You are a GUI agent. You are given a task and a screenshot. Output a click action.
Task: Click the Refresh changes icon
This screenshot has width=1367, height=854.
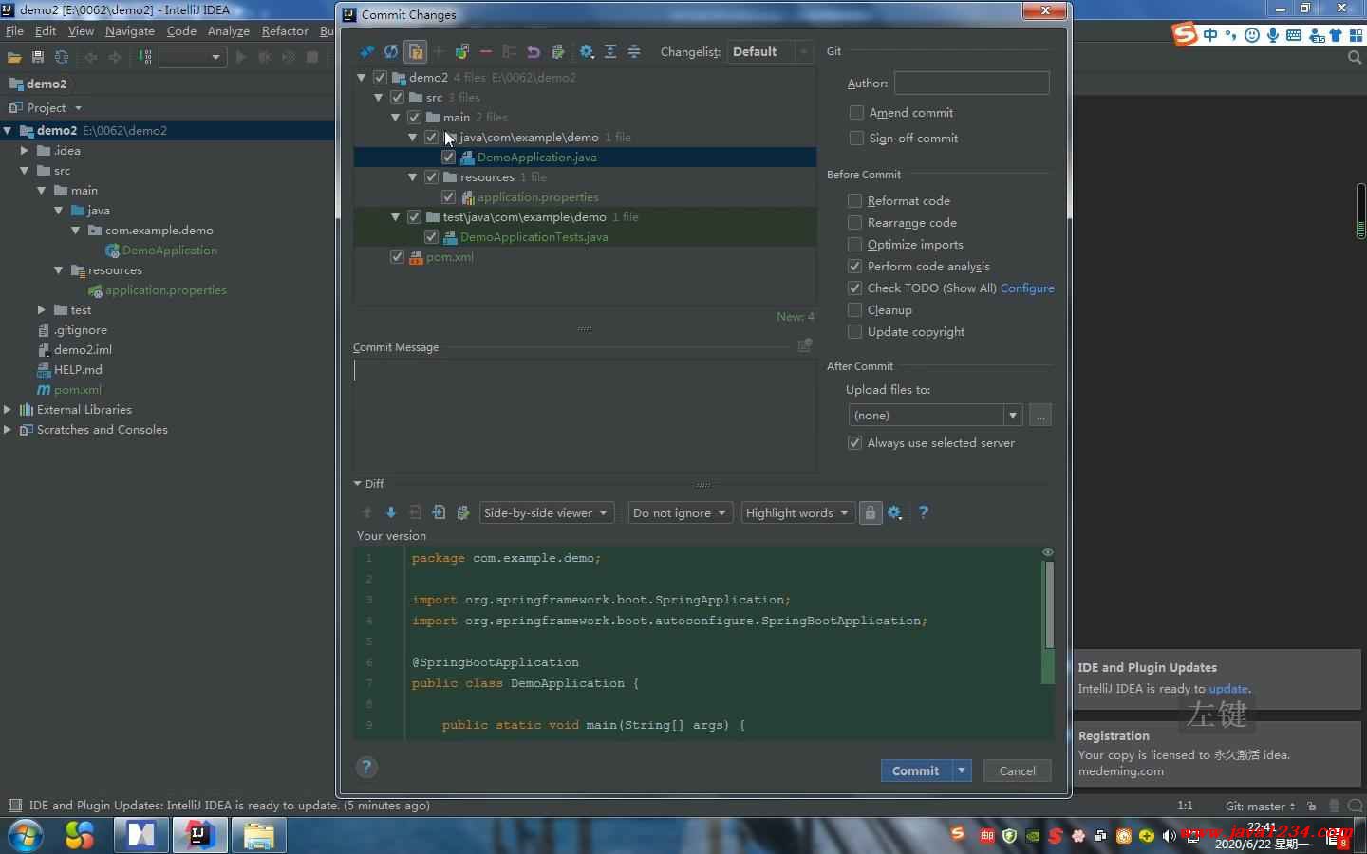(391, 51)
